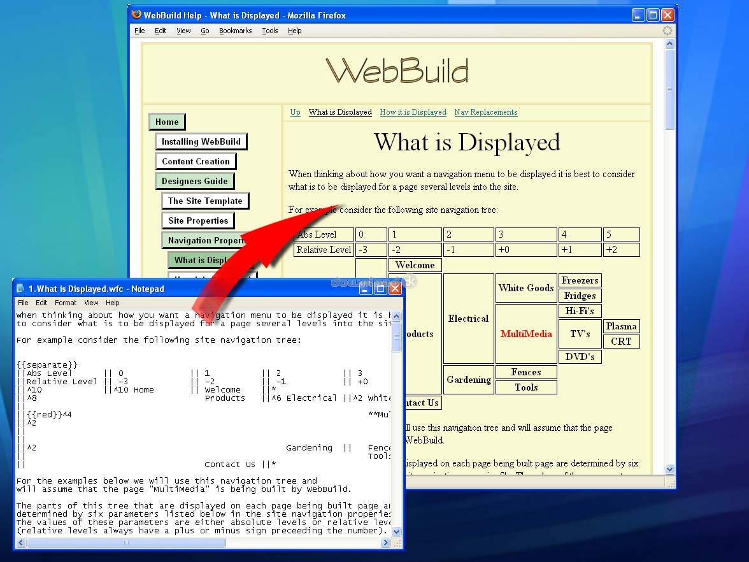Click Freezers cell in tree
The image size is (749, 562).
coord(580,280)
